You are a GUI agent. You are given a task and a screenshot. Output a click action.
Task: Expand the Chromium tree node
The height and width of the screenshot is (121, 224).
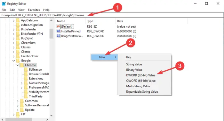(13, 43)
